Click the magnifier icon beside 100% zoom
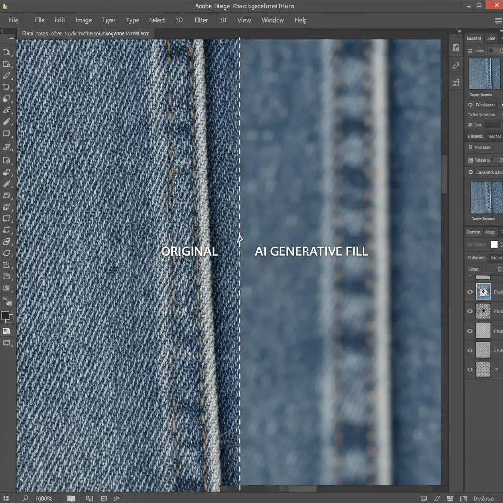 (x=26, y=498)
